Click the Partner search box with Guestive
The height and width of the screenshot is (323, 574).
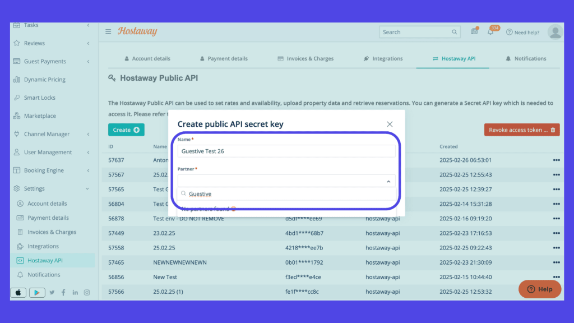286,193
